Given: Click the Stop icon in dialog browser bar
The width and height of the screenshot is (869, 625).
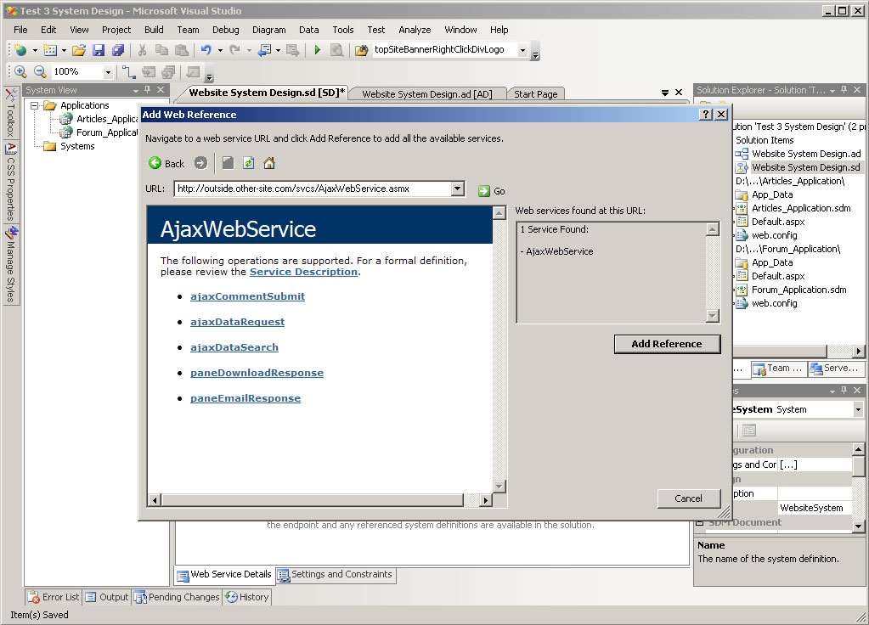Looking at the screenshot, I should [228, 163].
